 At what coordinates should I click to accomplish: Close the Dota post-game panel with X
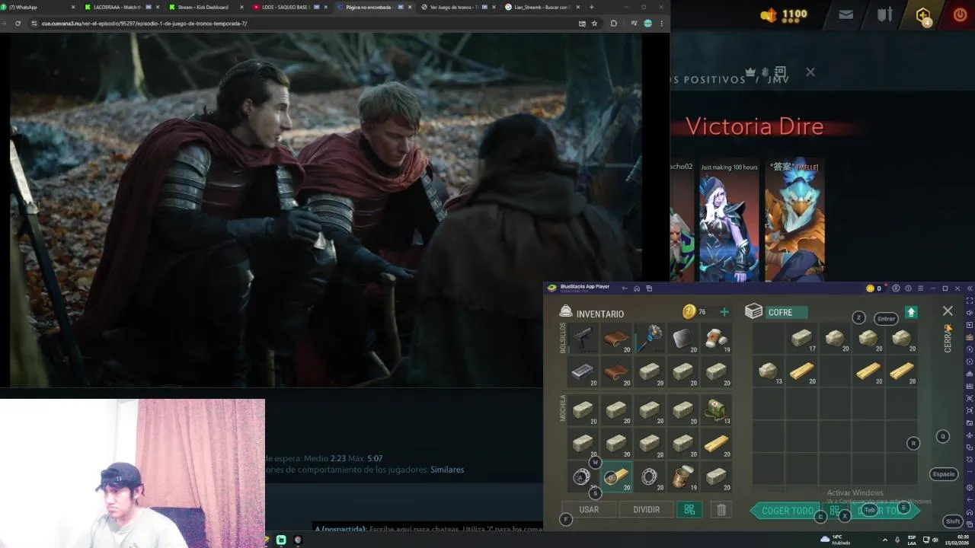pyautogui.click(x=810, y=72)
